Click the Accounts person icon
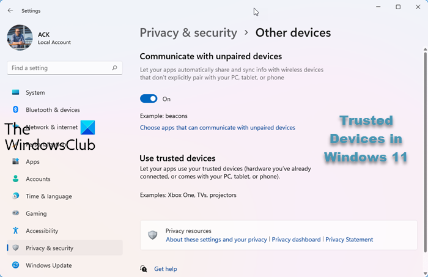Image resolution: width=428 pixels, height=277 pixels. pos(15,179)
